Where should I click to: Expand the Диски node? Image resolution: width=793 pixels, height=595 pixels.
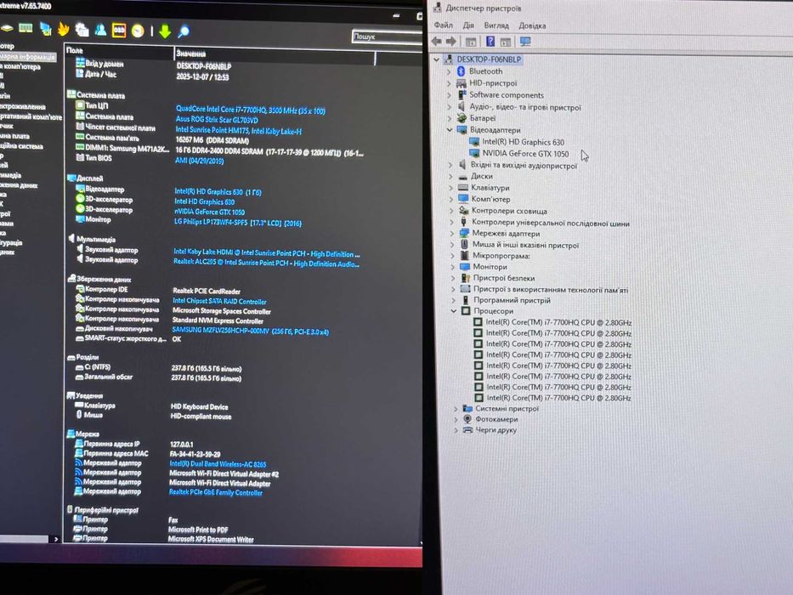pos(450,177)
